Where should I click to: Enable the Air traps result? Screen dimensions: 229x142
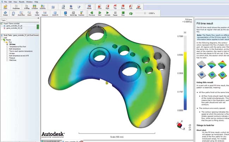[7, 53]
